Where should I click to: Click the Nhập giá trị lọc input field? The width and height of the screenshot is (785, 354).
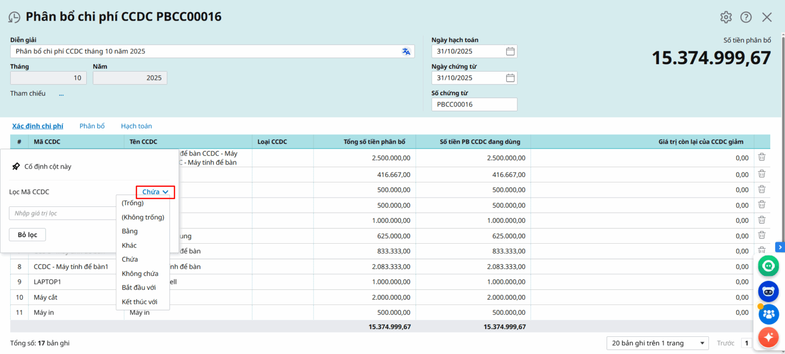(61, 213)
